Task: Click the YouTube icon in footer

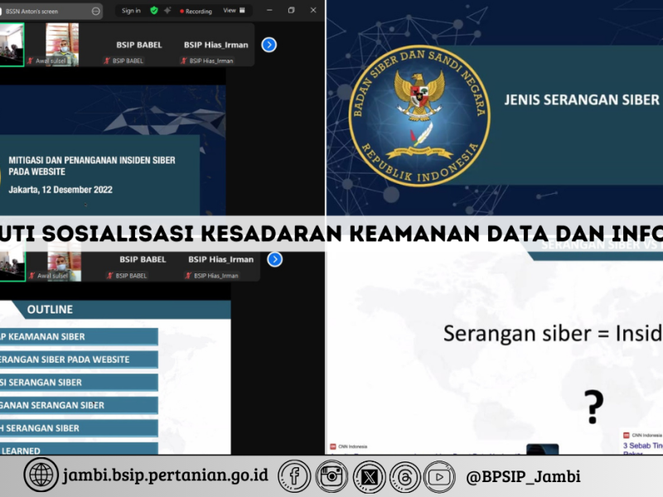Action: [x=439, y=477]
